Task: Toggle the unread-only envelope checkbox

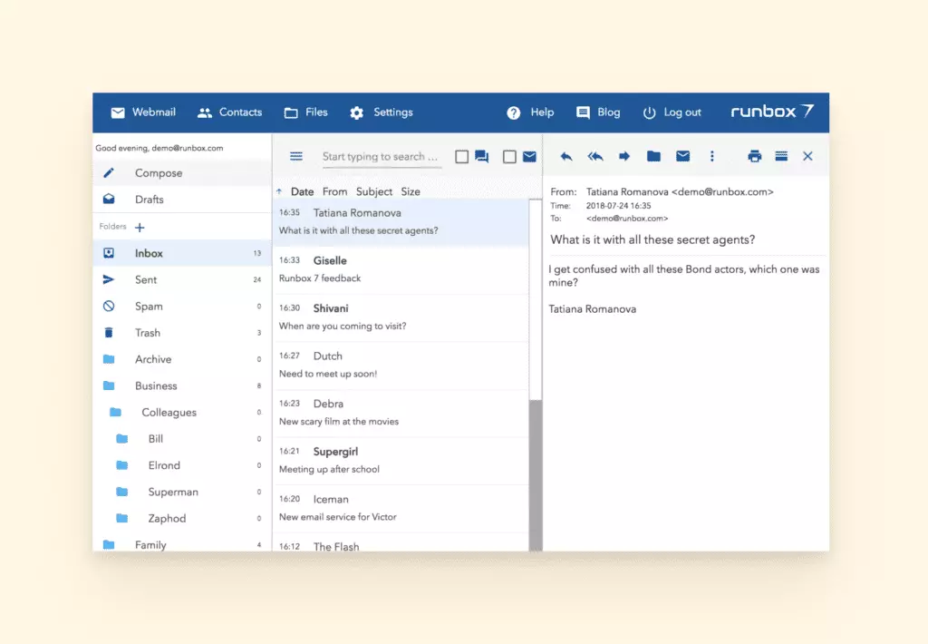Action: click(509, 157)
